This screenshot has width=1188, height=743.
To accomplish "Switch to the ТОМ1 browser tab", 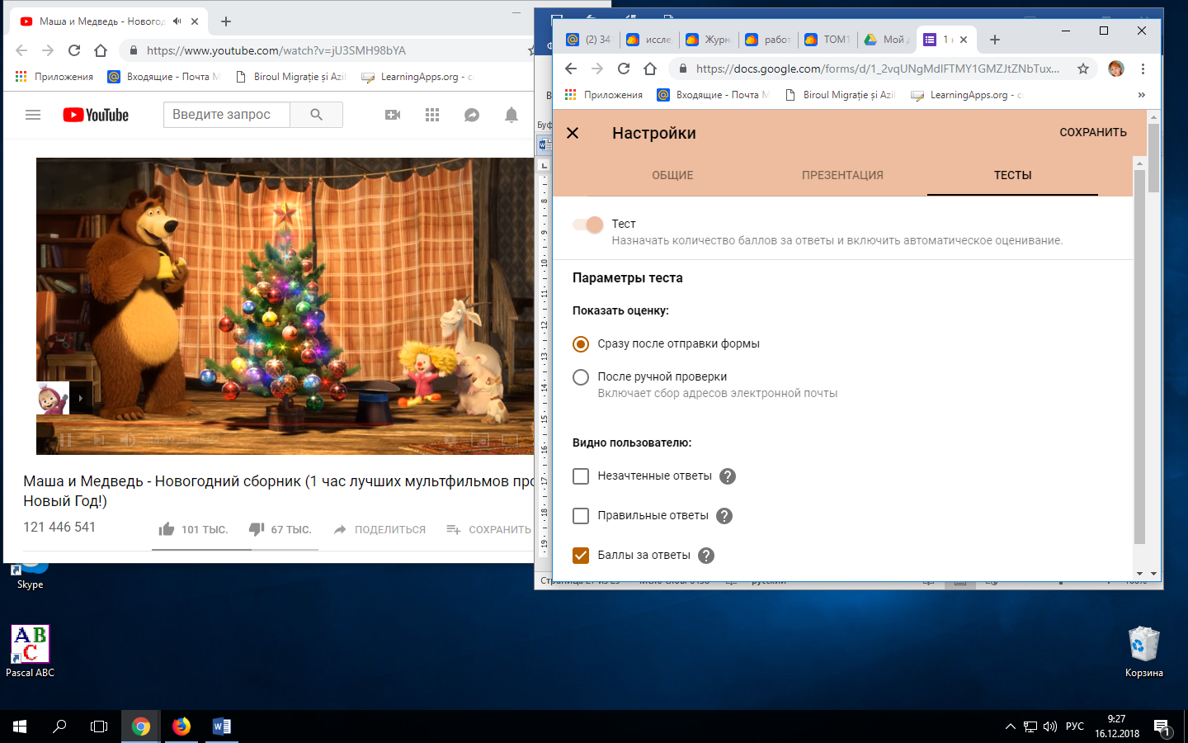I will point(827,40).
